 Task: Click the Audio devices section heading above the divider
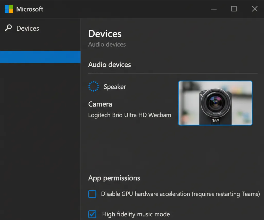[x=109, y=65]
